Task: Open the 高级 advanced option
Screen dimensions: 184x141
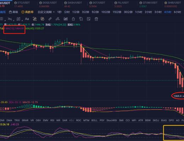Action: [x=13, y=12]
